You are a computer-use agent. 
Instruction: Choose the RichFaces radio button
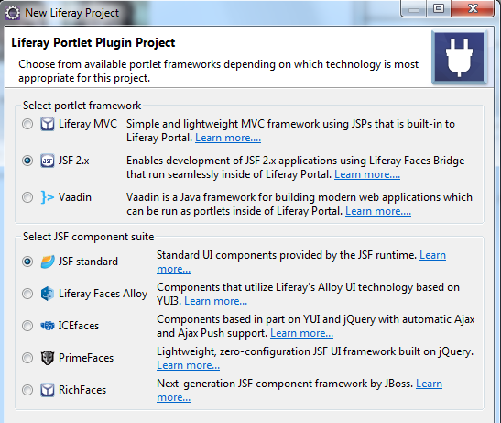tap(27, 390)
